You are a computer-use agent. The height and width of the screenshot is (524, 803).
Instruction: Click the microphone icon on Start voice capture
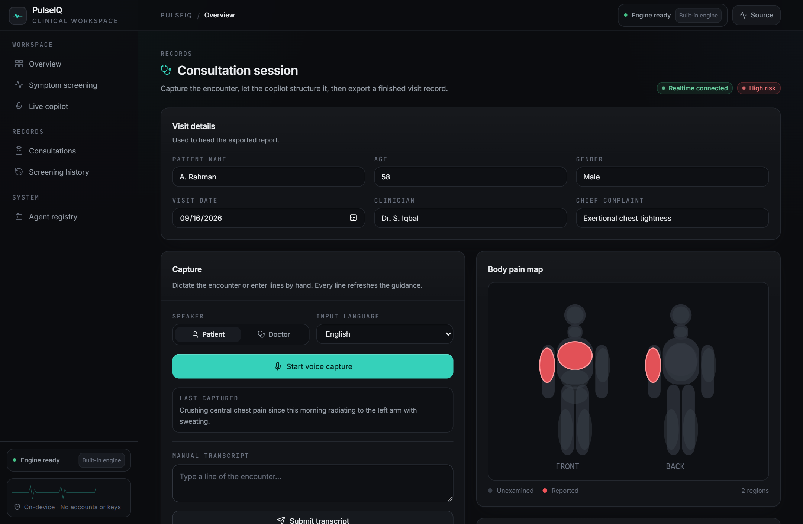[x=278, y=366]
